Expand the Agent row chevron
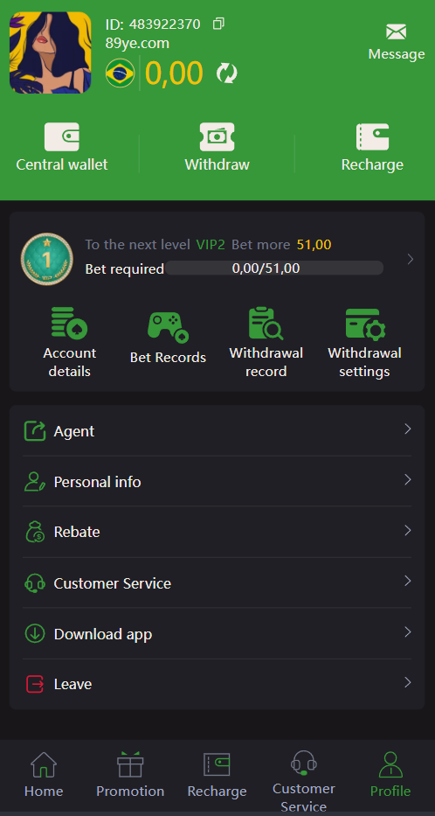Screen dimensions: 435x816 pos(408,429)
